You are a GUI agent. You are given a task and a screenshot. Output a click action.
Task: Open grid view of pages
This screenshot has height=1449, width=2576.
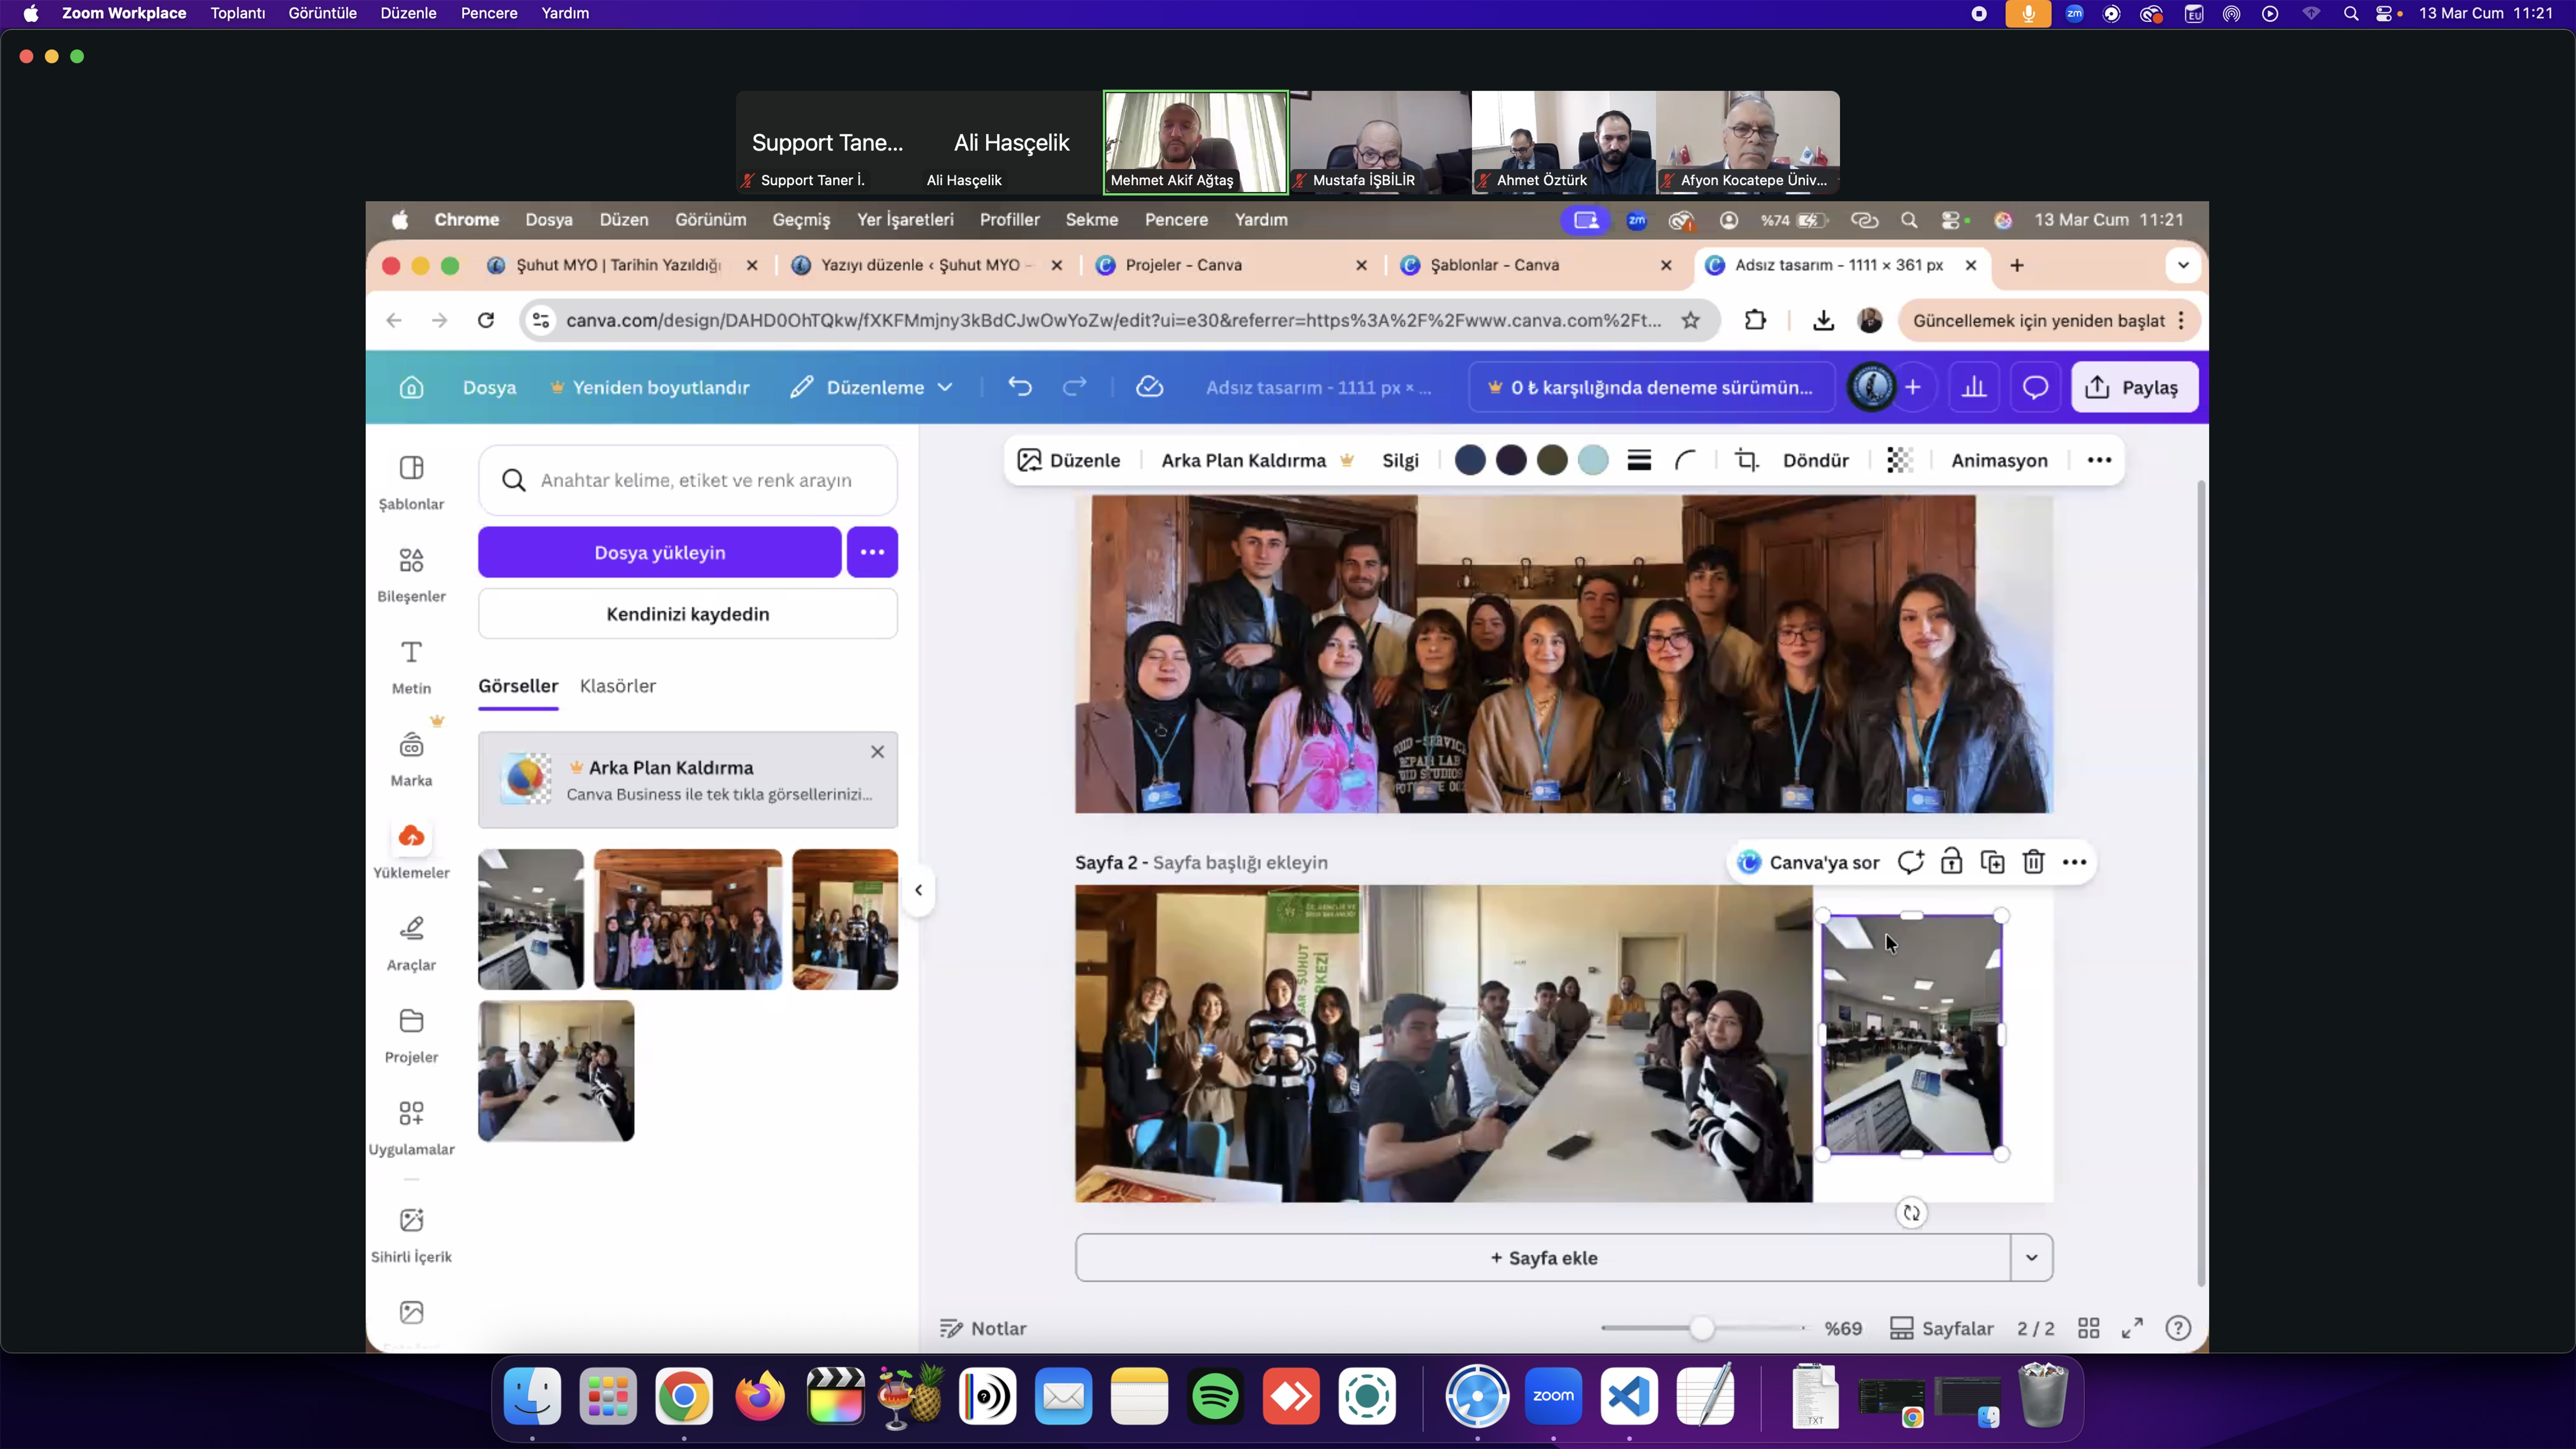tap(2088, 1328)
